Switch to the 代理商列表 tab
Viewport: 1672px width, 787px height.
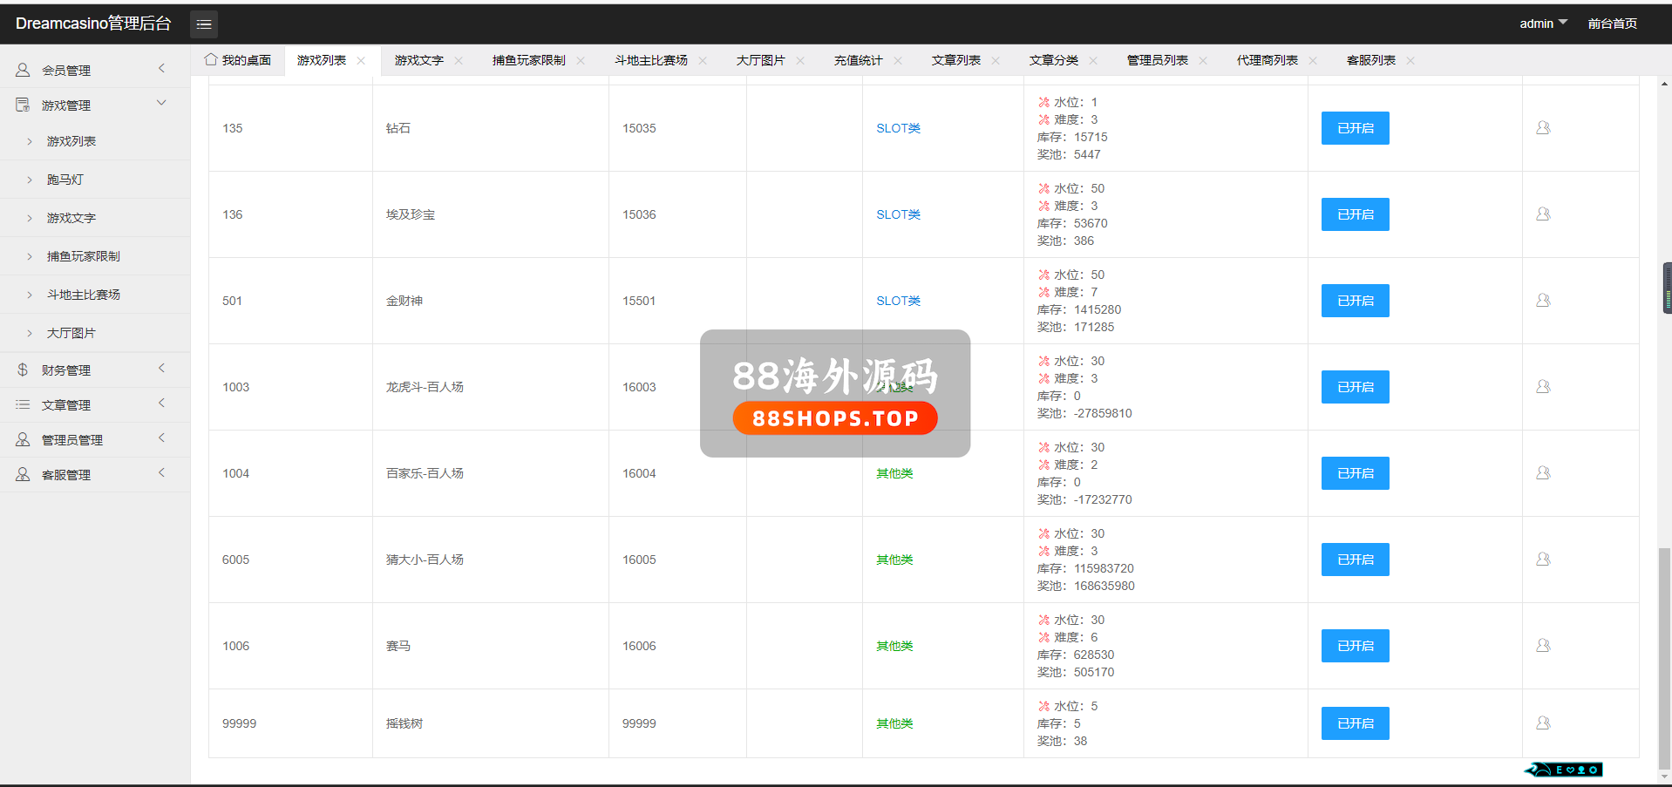pos(1267,60)
